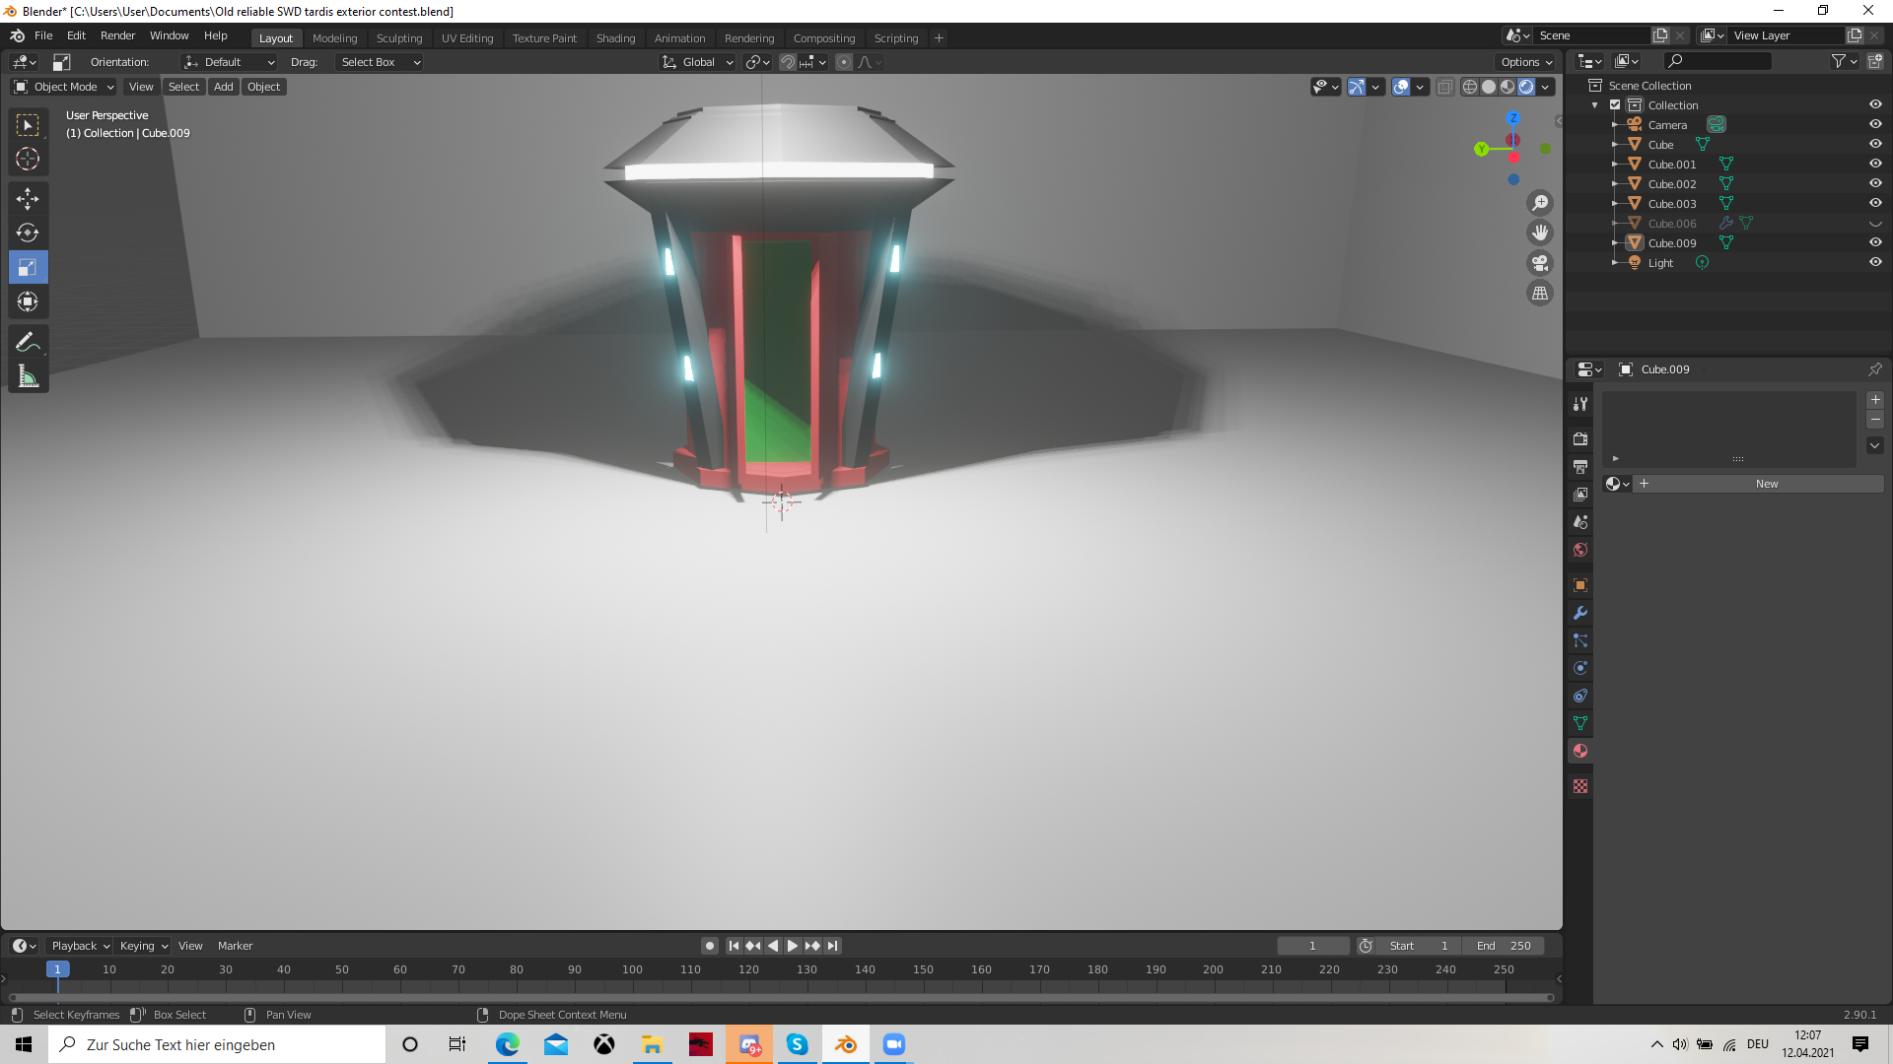
Task: Open the Texture properties tab
Action: tap(1580, 786)
